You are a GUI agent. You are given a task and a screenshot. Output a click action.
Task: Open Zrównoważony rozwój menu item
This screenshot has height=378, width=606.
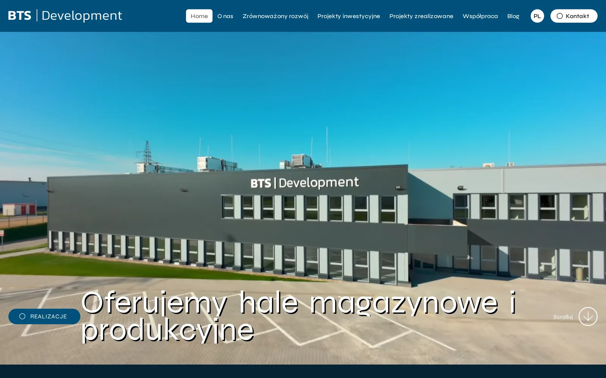pos(275,16)
